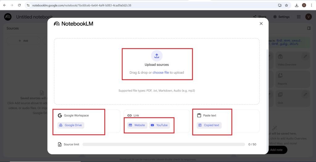Click the address bar URL
This screenshot has height=162, width=316.
pos(81,5)
